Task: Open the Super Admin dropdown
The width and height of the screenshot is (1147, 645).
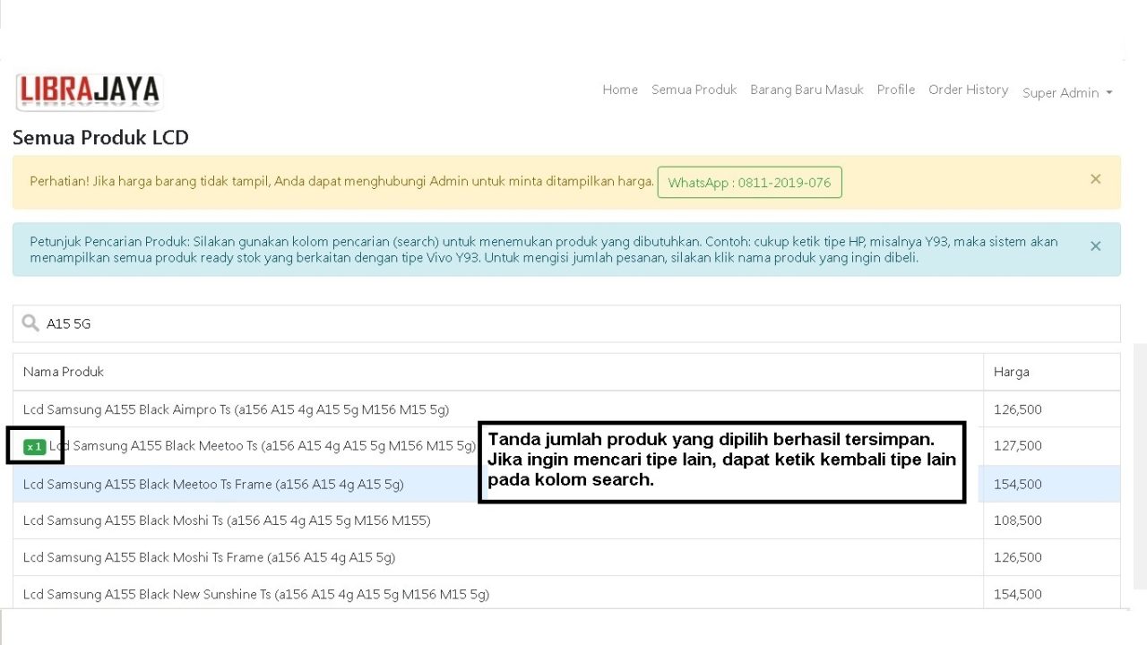Action: [x=1067, y=92]
